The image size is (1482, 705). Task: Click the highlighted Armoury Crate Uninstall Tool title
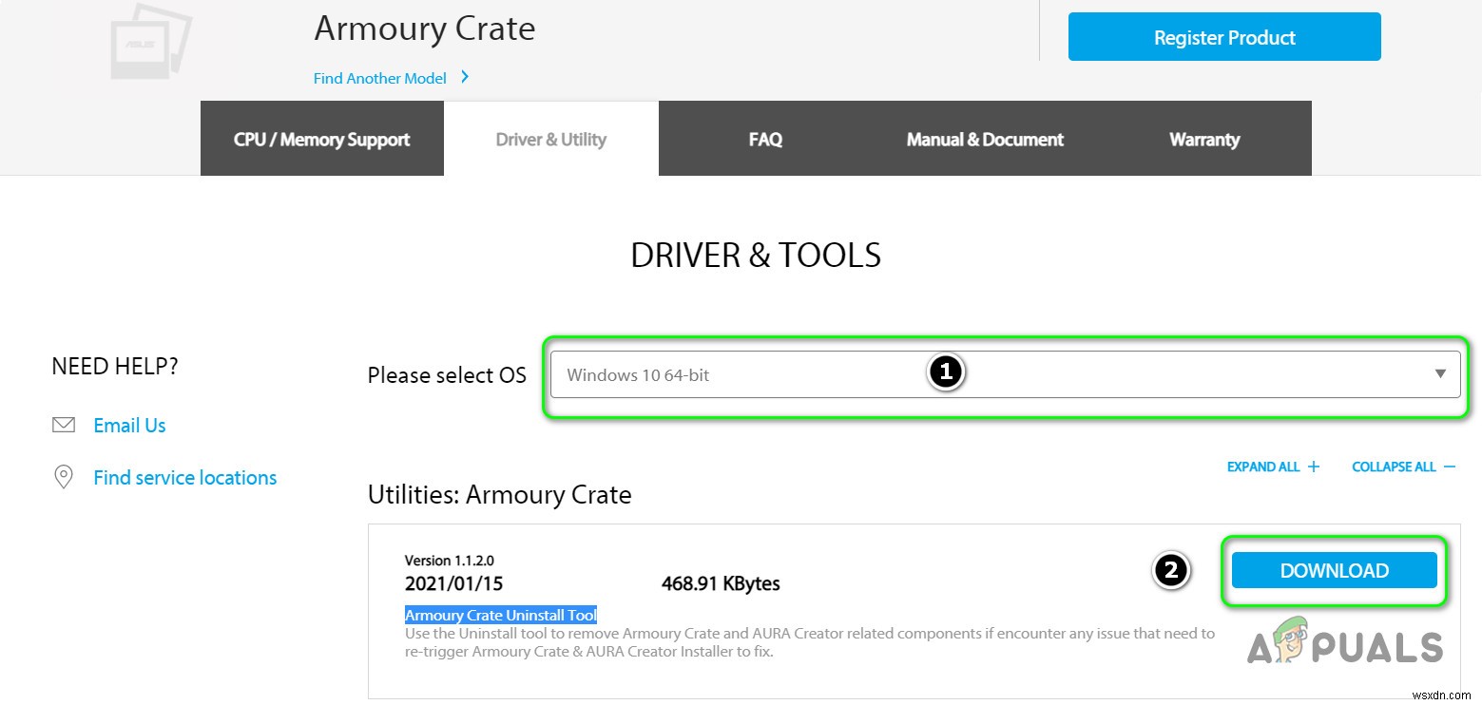point(501,615)
